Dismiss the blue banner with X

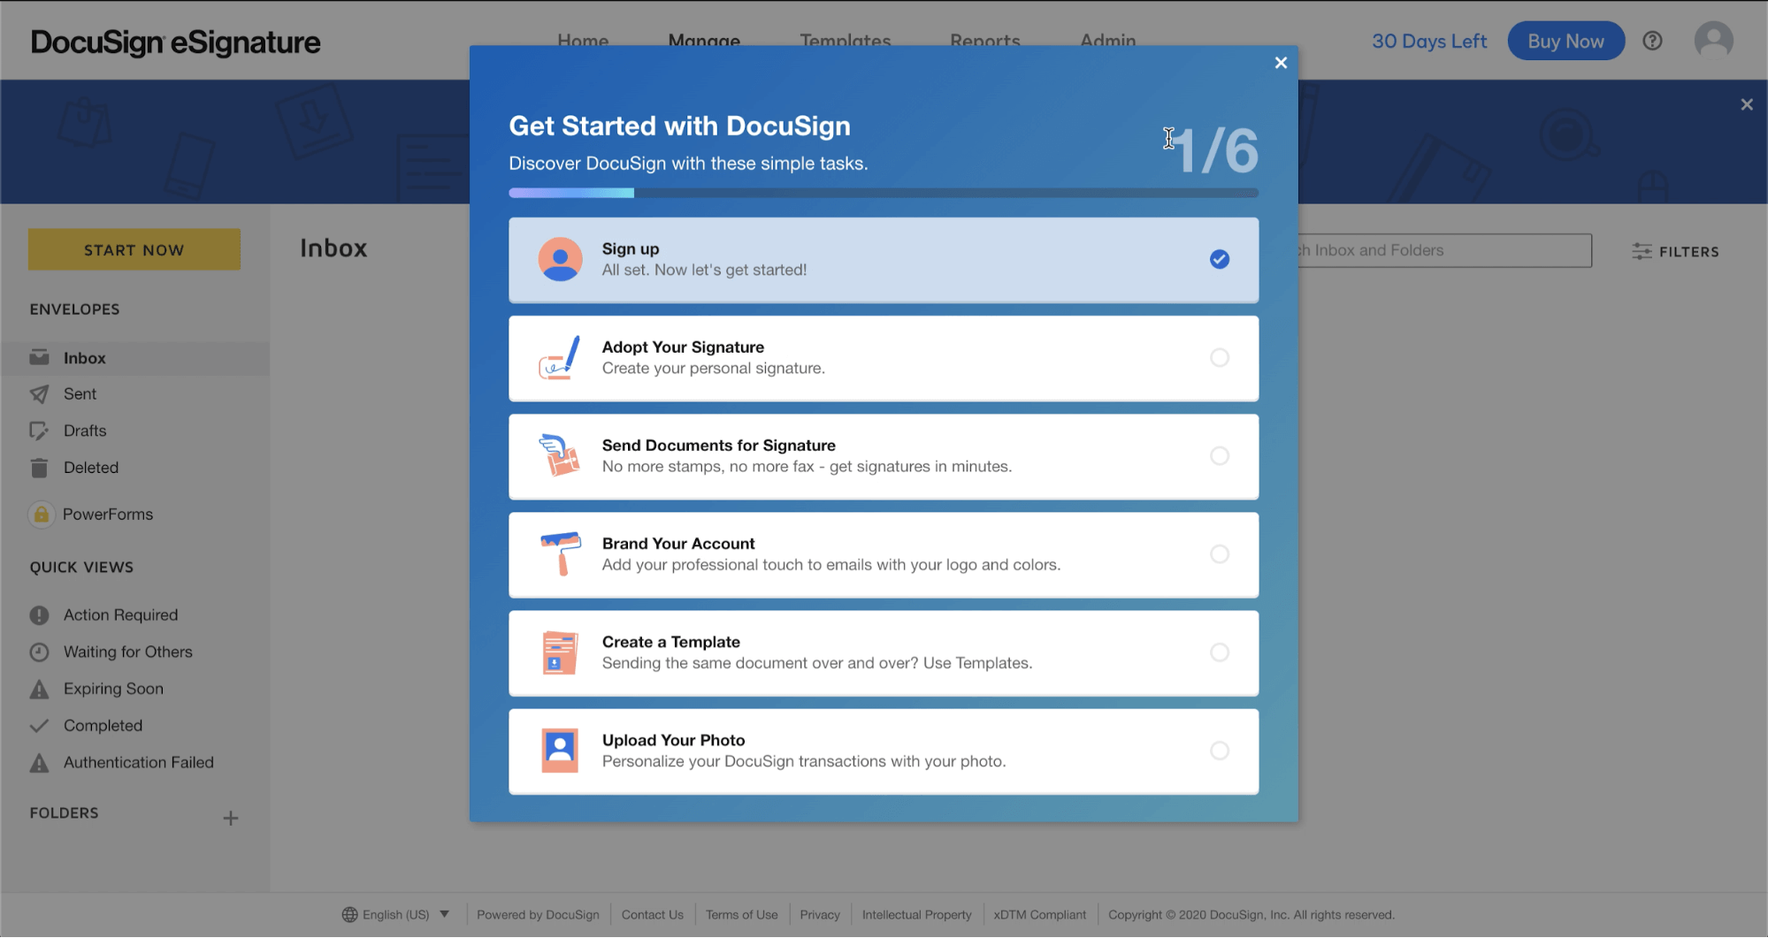(x=1747, y=104)
